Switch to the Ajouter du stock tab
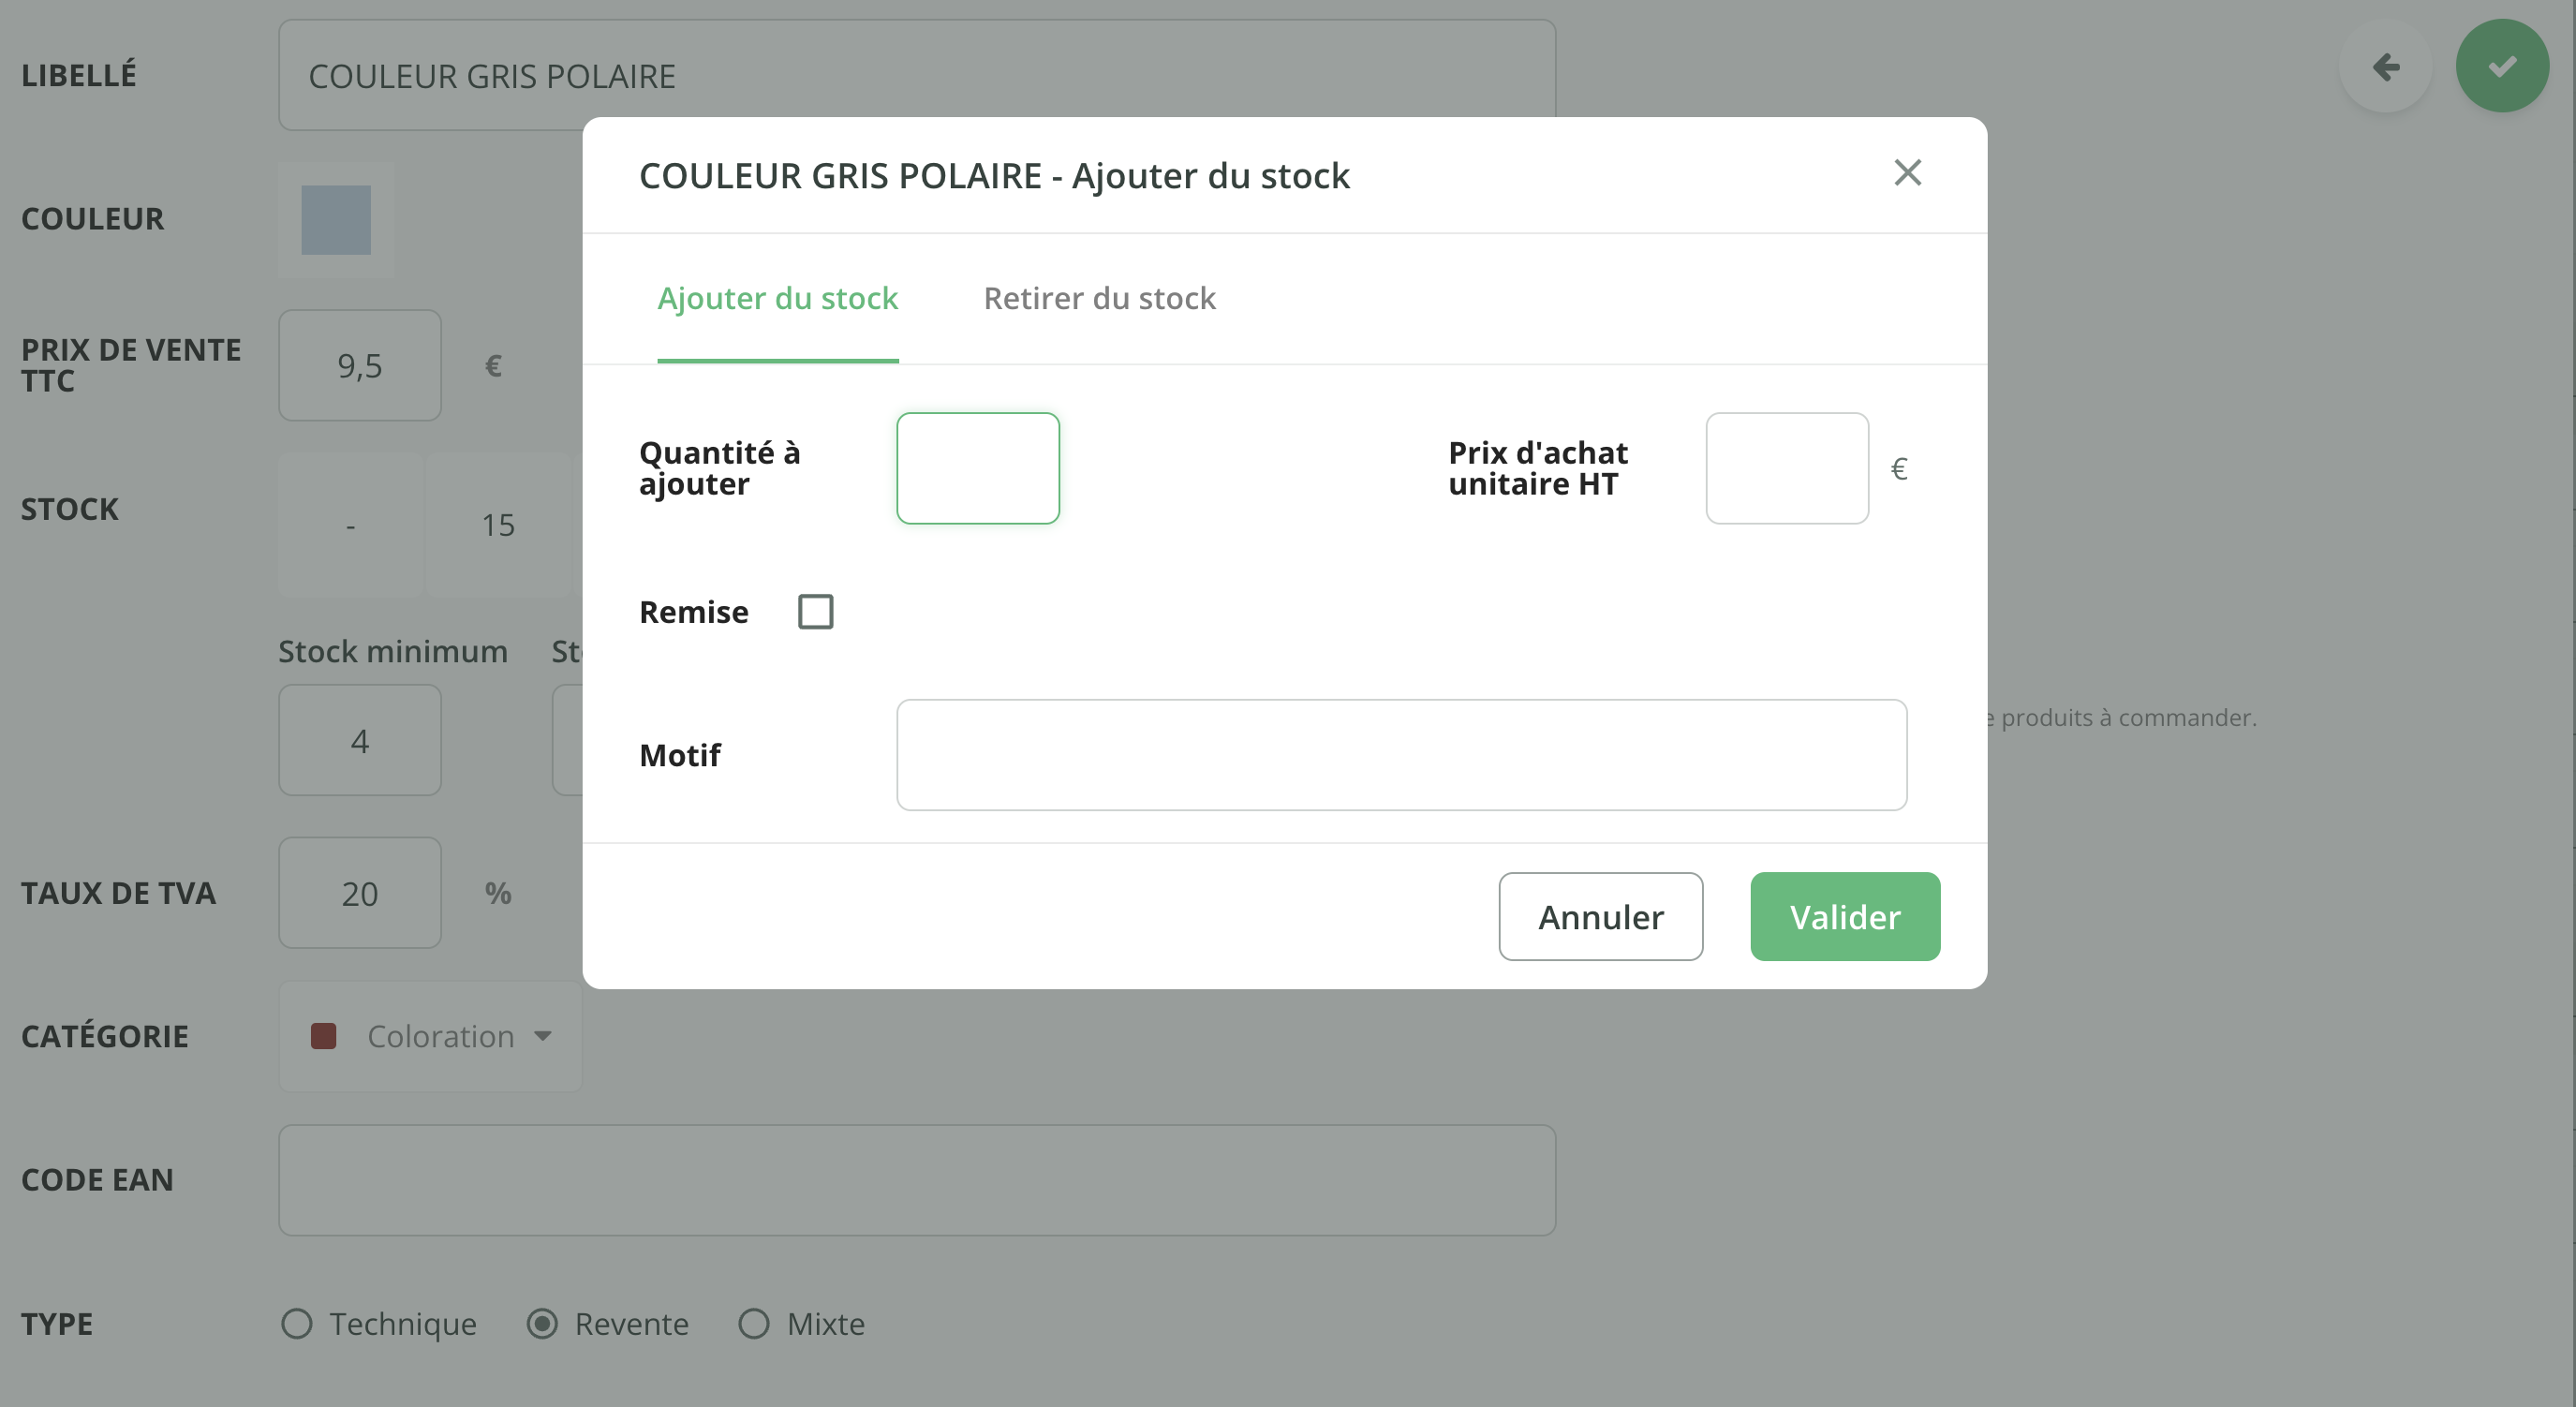2576x1407 pixels. pos(777,298)
